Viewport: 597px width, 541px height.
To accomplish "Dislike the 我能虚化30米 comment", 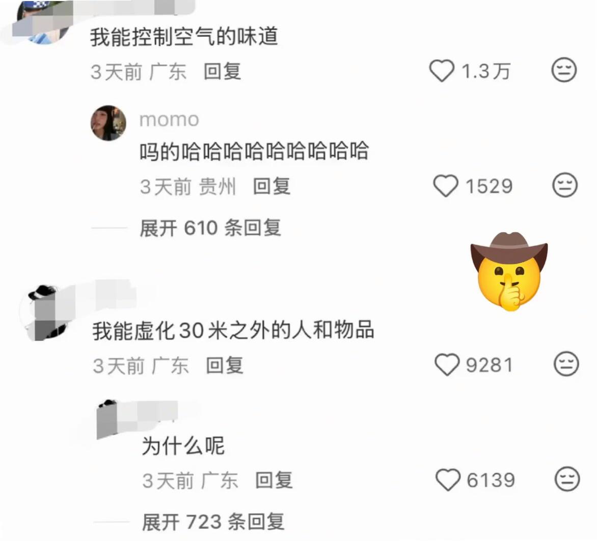I will pos(566,364).
